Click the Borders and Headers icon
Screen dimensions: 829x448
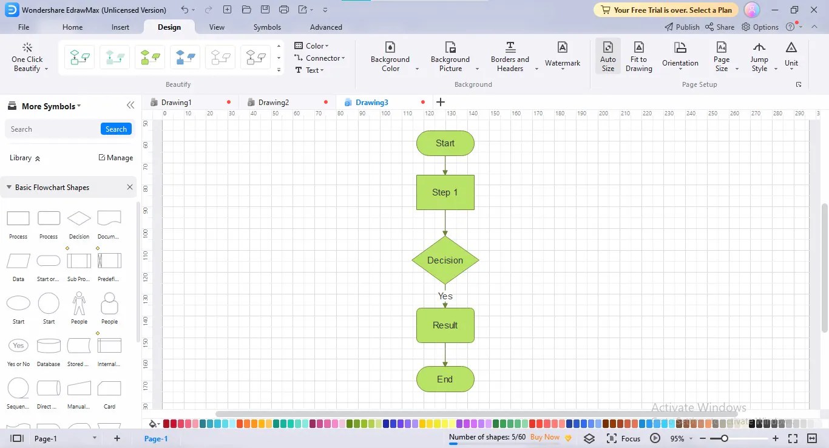[510, 56]
